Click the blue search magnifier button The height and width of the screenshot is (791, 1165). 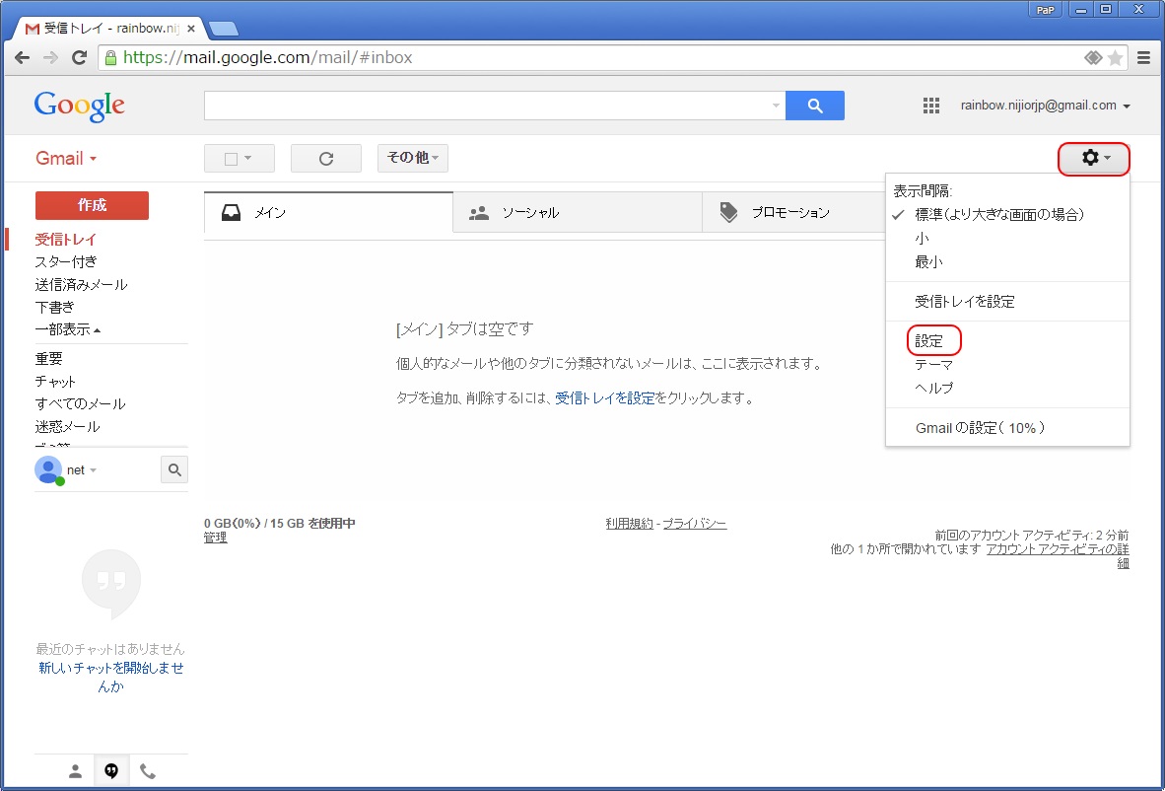coord(815,106)
